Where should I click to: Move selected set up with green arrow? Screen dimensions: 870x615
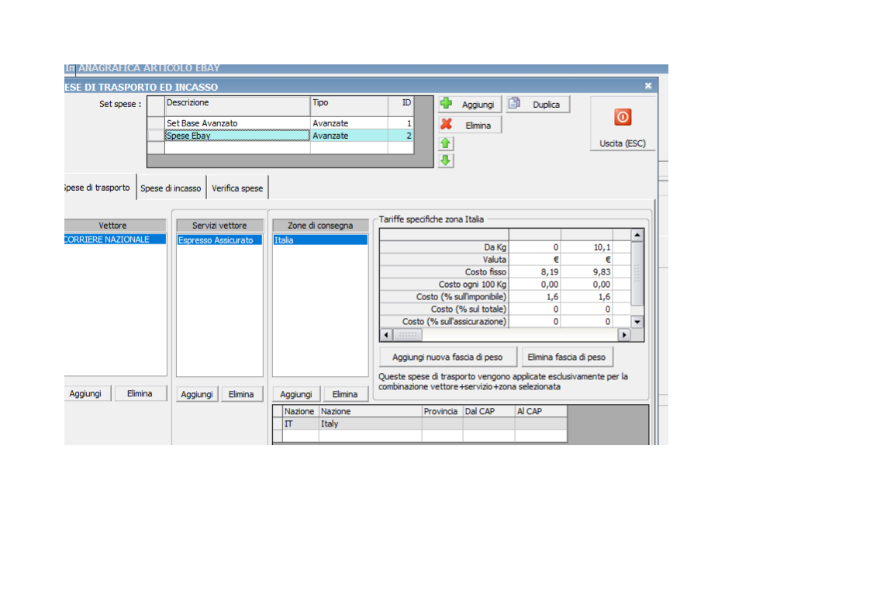[446, 143]
